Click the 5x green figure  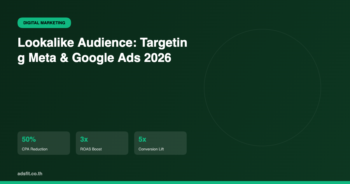tap(142, 140)
